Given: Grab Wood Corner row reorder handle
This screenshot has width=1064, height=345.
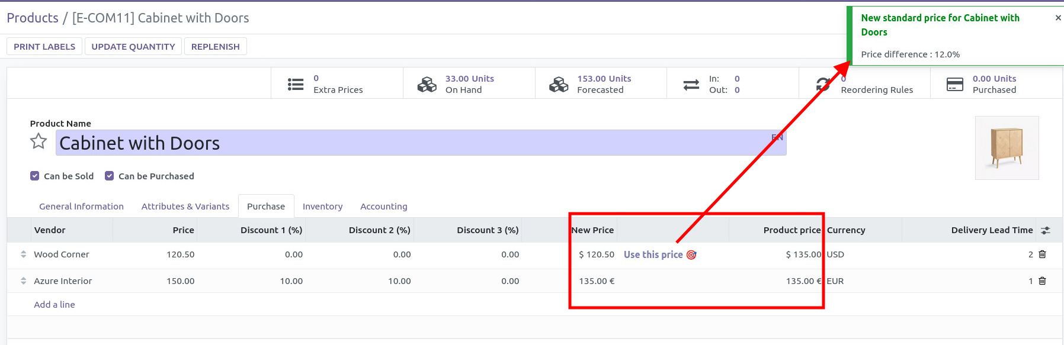Looking at the screenshot, I should (24, 254).
